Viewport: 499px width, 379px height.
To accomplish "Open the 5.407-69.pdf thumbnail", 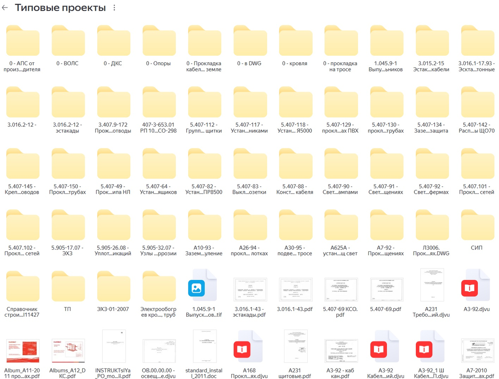I will (387, 289).
